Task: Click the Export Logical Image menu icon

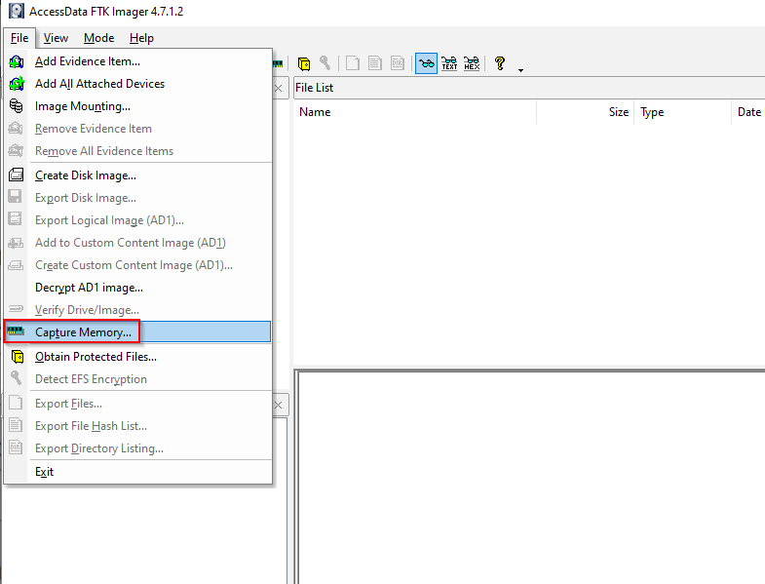Action: [16, 219]
